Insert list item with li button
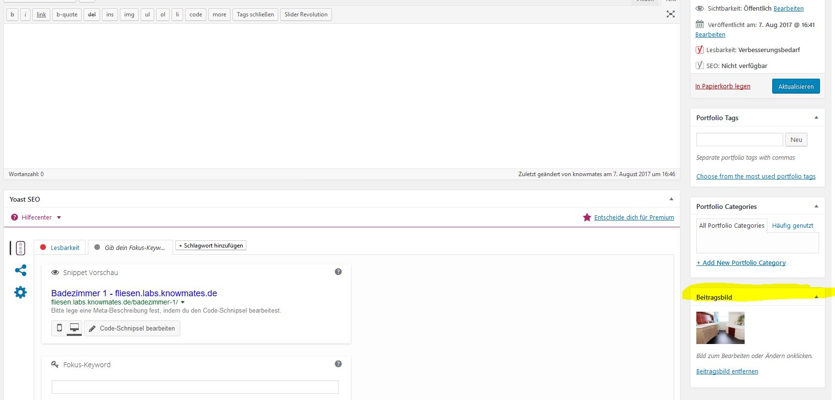The height and width of the screenshot is (400, 835). pyautogui.click(x=177, y=14)
